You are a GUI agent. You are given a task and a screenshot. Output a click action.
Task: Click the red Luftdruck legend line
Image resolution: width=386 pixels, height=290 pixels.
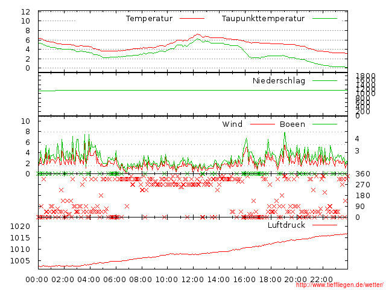[x=324, y=225]
